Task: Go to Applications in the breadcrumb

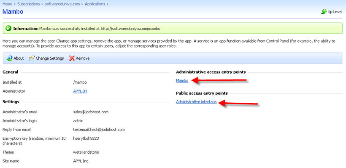Action: click(95, 4)
